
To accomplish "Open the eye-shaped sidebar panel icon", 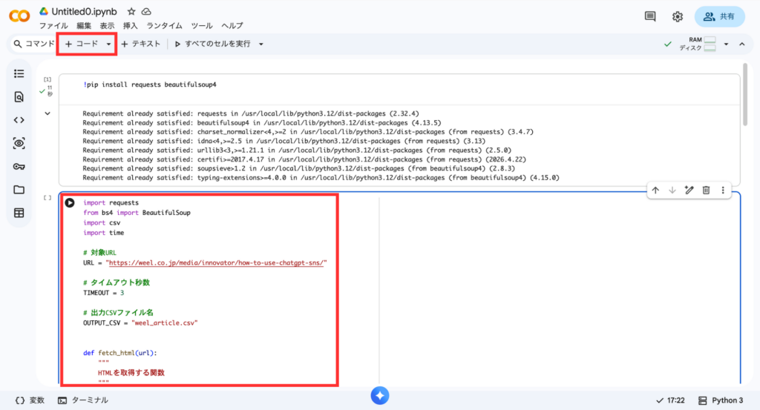I will [x=19, y=143].
